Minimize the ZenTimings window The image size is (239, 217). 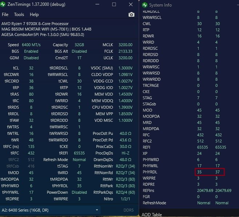(x=97, y=4)
